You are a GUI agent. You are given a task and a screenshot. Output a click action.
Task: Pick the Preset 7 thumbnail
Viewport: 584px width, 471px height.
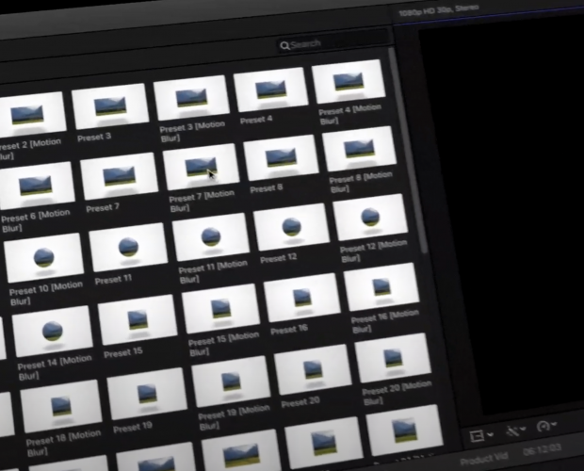pos(120,176)
